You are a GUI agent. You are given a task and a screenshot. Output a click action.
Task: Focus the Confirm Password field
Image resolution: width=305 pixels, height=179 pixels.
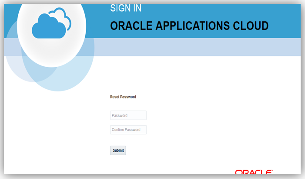(x=128, y=130)
